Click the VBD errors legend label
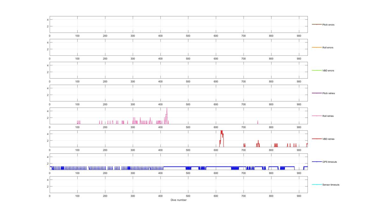The width and height of the screenshot is (382, 217). click(x=328, y=70)
